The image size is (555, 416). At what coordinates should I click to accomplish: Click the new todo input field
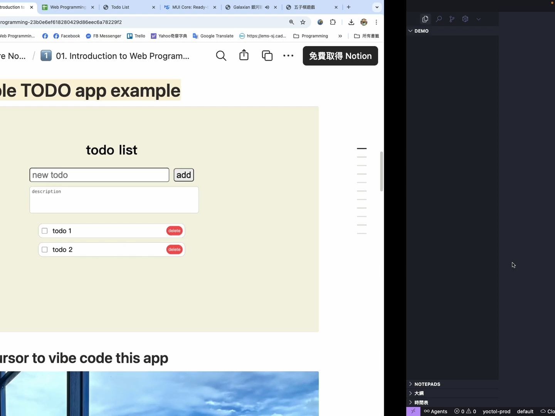click(x=99, y=175)
